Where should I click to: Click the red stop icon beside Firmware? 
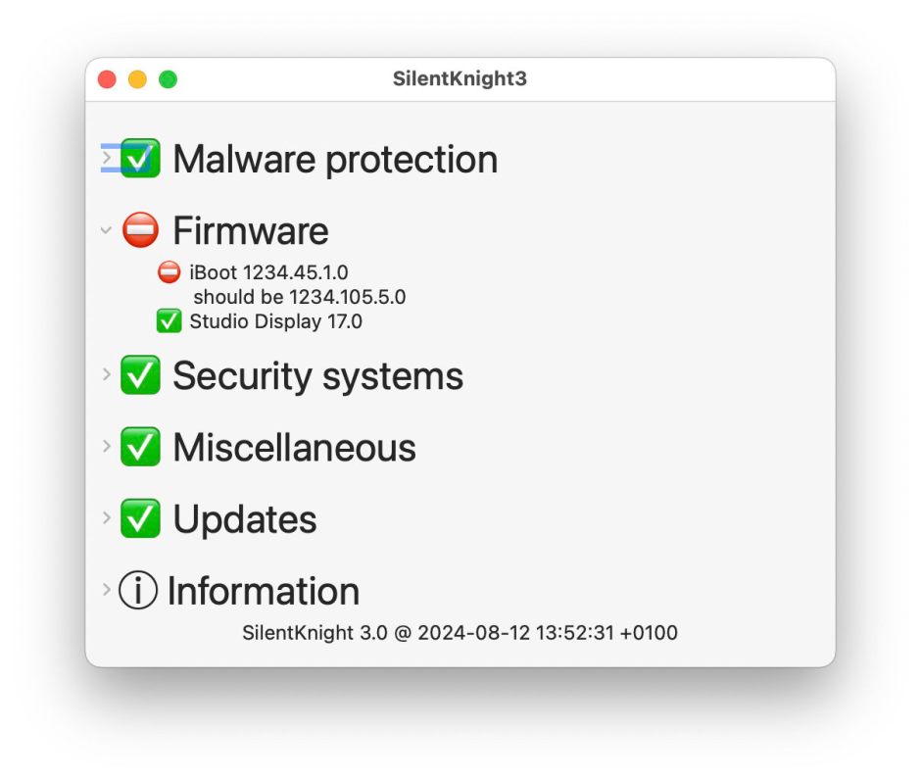click(x=140, y=229)
